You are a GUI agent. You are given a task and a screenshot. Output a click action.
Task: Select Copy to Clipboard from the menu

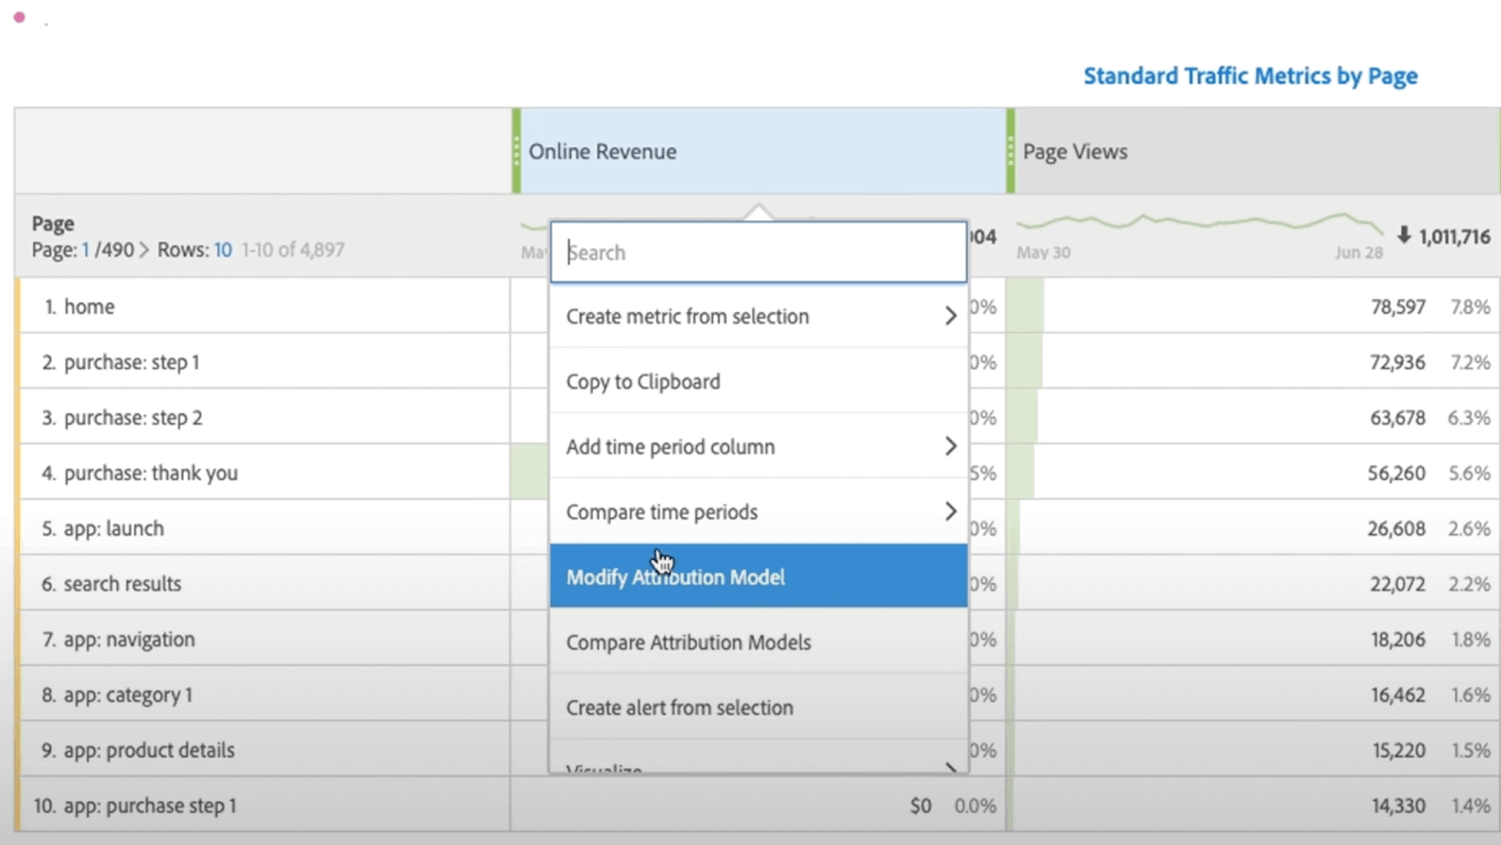click(x=643, y=381)
